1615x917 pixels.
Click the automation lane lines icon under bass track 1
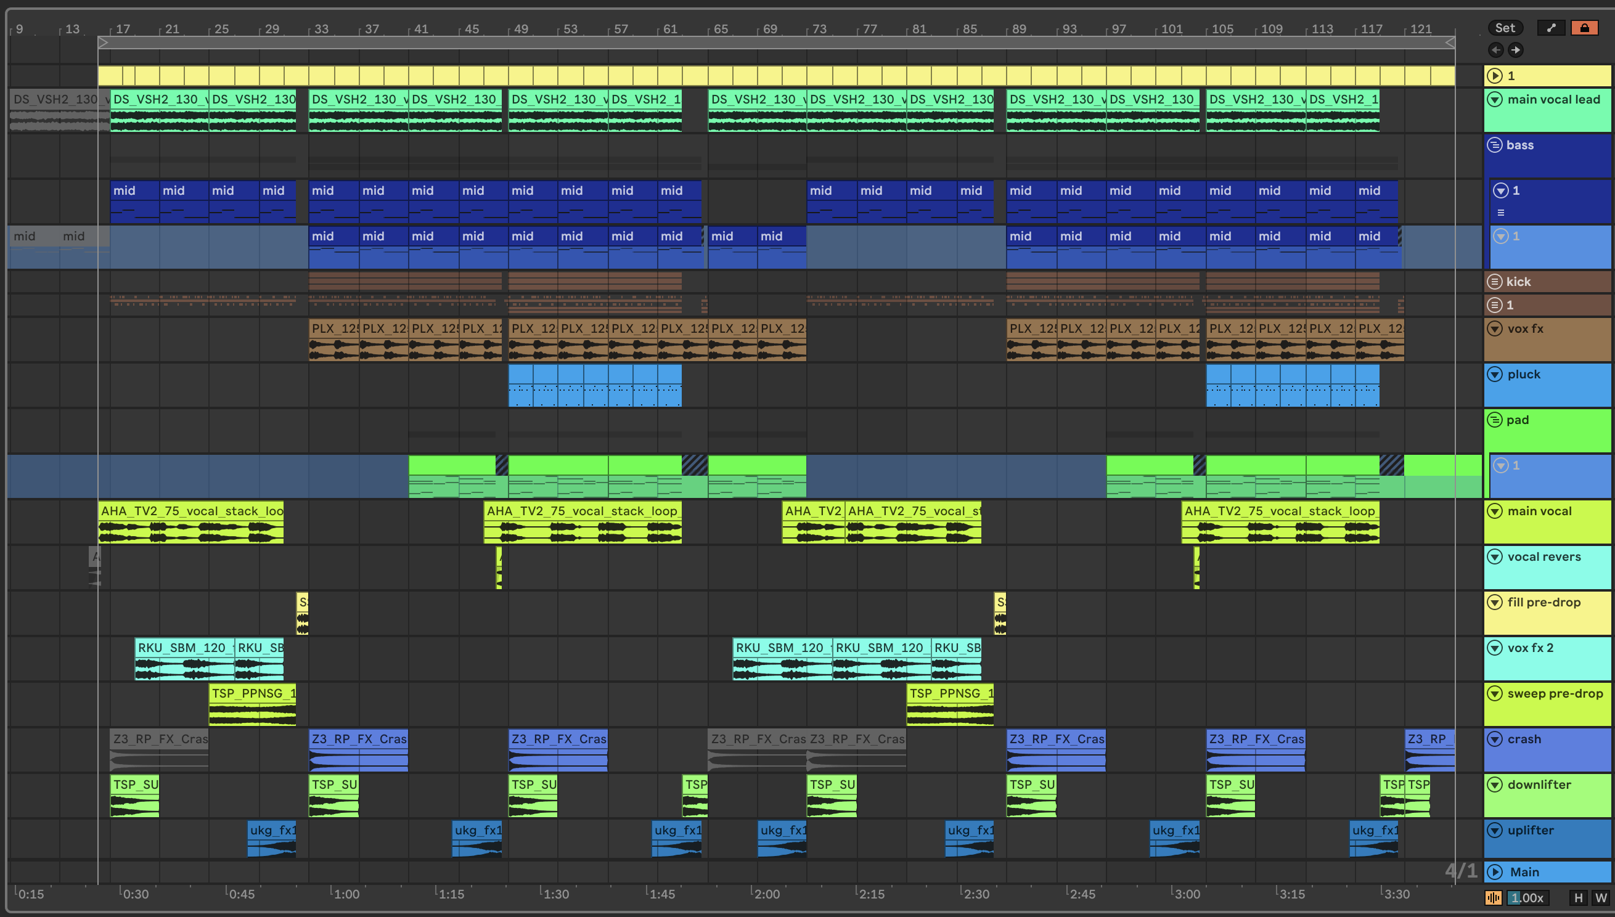1501,212
